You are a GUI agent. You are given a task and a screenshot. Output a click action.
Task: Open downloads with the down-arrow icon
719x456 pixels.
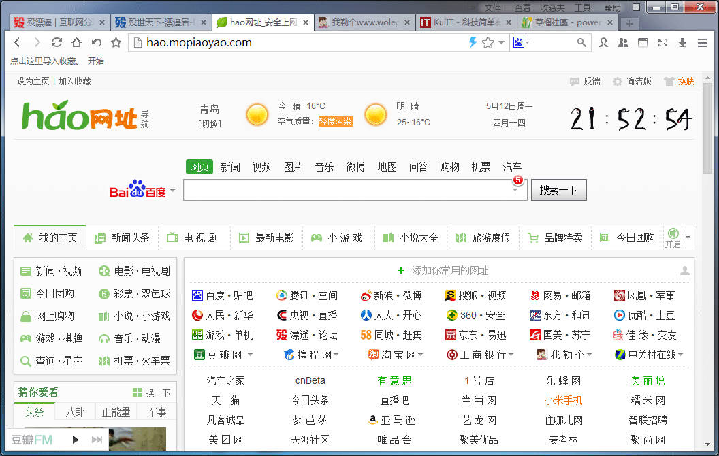pos(682,43)
